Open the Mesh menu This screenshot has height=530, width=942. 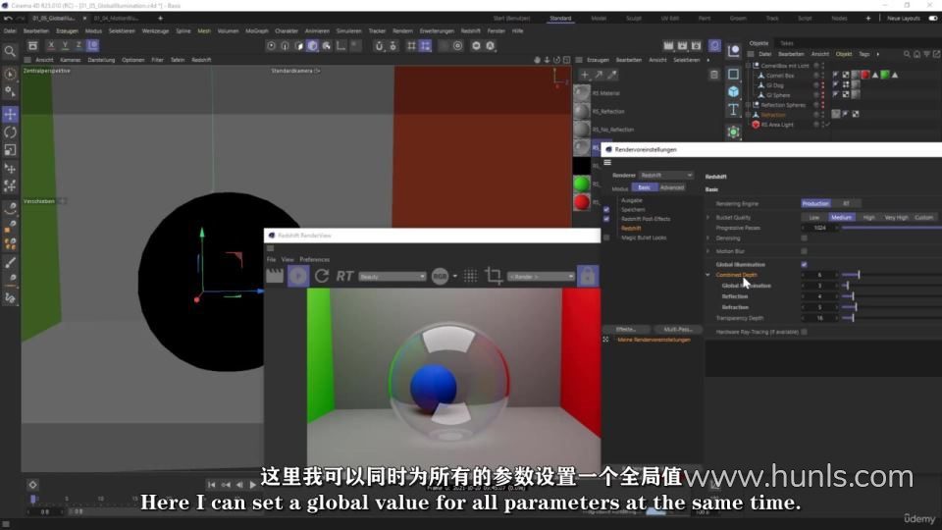[x=204, y=30]
